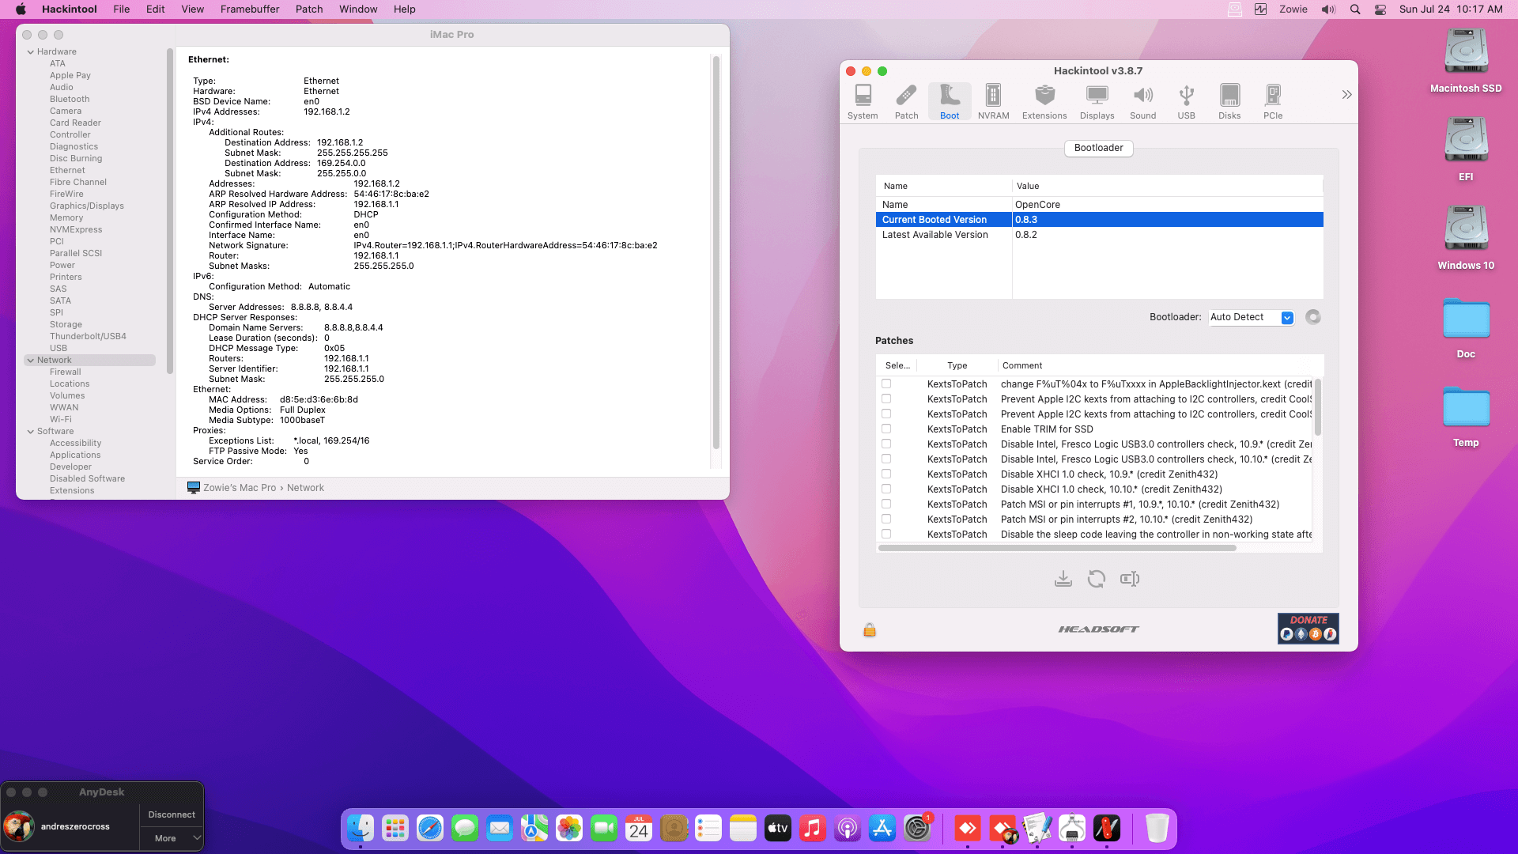Open the Temp folder on desktop
Viewport: 1518px width, 854px height.
point(1466,416)
